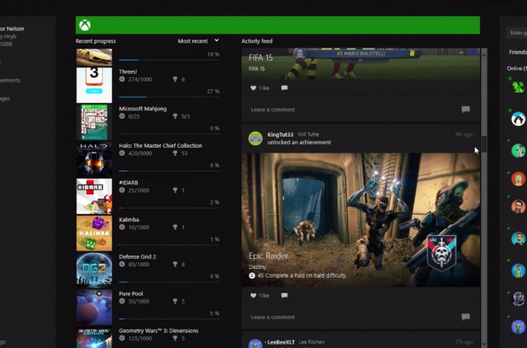Open the Achievements item in left sidebar
The height and width of the screenshot is (348, 527).
[x=10, y=80]
